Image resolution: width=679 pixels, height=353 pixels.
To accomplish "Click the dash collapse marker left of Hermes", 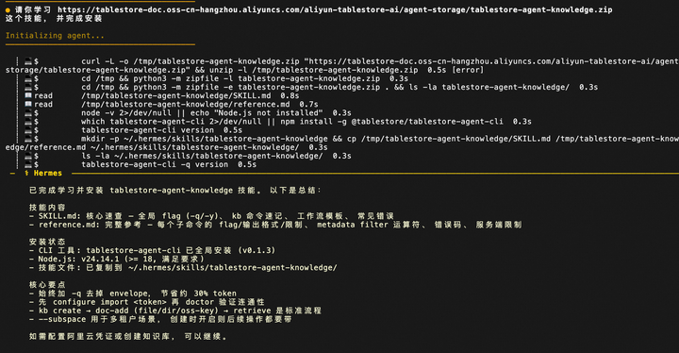I will click(12, 173).
